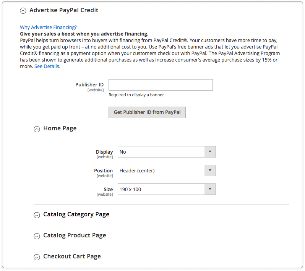The image size is (305, 271).
Task: Expand the Catalog Category Page section
Action: pos(37,215)
